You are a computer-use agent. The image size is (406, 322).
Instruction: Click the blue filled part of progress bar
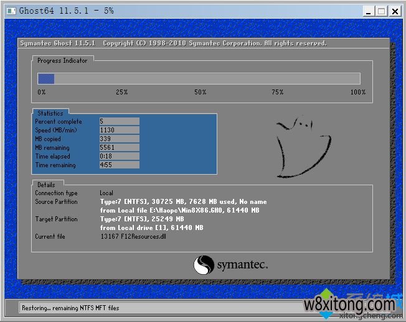[x=46, y=79]
